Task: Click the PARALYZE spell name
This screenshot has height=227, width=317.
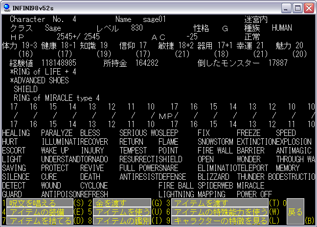Action: coord(57,133)
